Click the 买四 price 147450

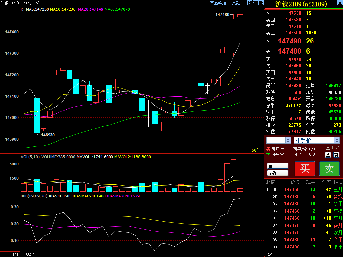[x=293, y=73]
